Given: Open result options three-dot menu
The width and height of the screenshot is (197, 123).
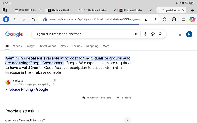Looking at the screenshot, I should pos(53,84).
